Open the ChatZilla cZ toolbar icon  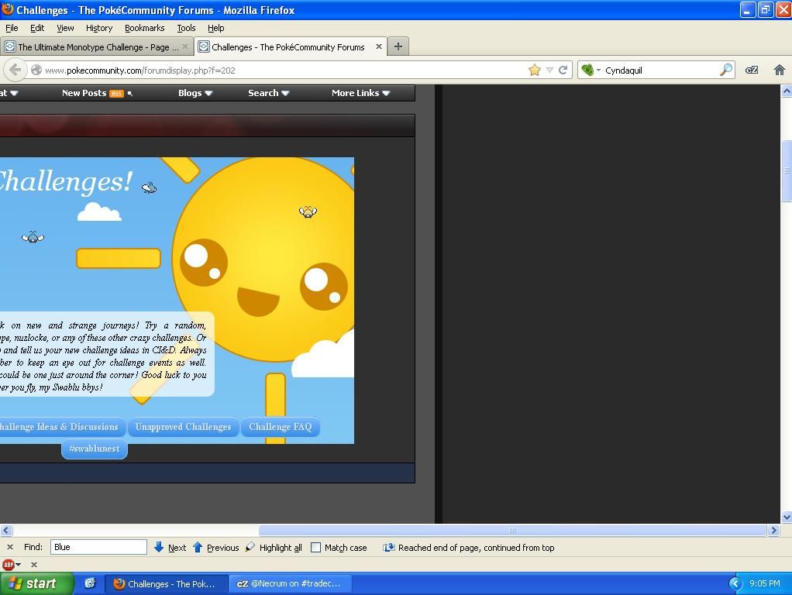click(752, 71)
